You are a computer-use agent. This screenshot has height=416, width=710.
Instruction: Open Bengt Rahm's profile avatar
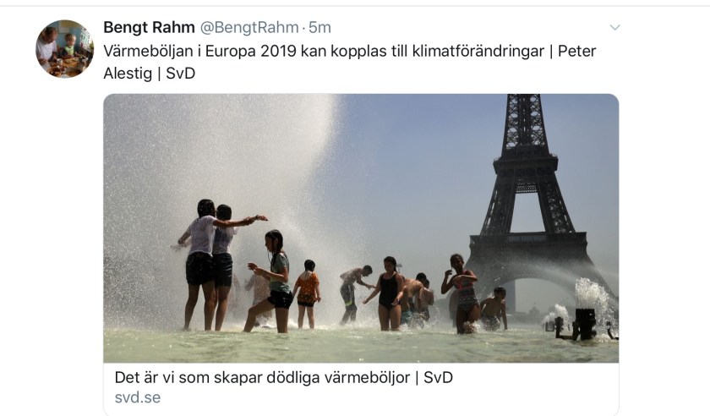(65, 49)
